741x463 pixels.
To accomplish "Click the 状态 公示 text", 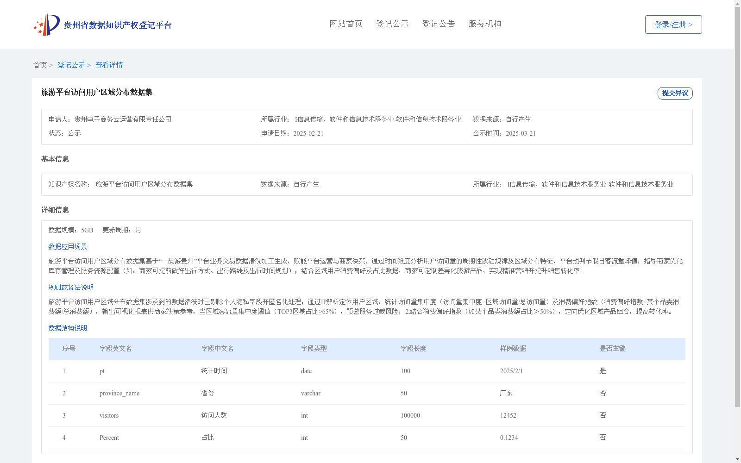I will pos(65,133).
